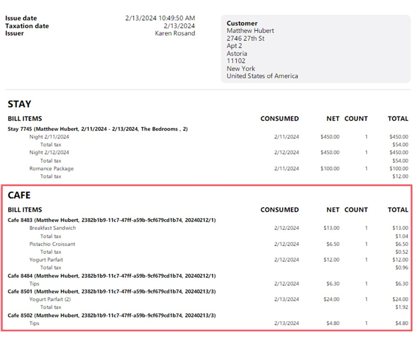The width and height of the screenshot is (417, 337).
Task: Select the address line 2746 27th St
Action: point(246,38)
